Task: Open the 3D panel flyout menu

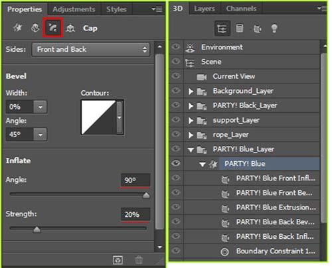Action: (322, 9)
